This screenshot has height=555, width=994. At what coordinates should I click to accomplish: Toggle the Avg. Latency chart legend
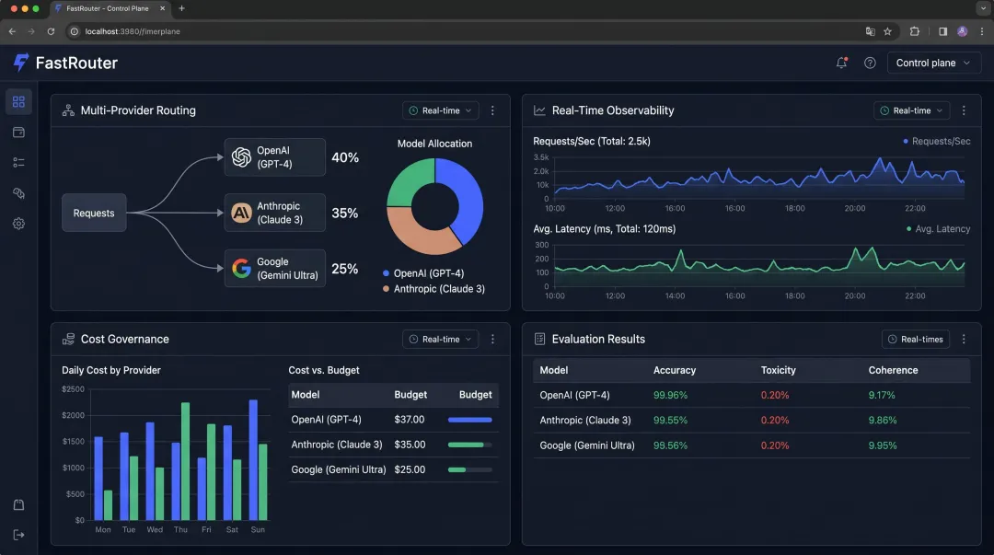point(938,229)
